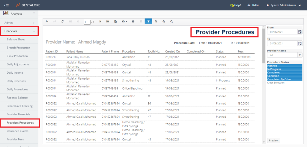Click the Clear Selection link
This screenshot has height=147, width=307.
click(276, 83)
